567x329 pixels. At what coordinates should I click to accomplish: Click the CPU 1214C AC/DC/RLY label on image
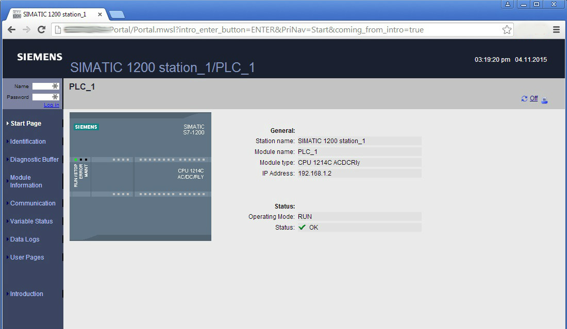[x=191, y=174]
